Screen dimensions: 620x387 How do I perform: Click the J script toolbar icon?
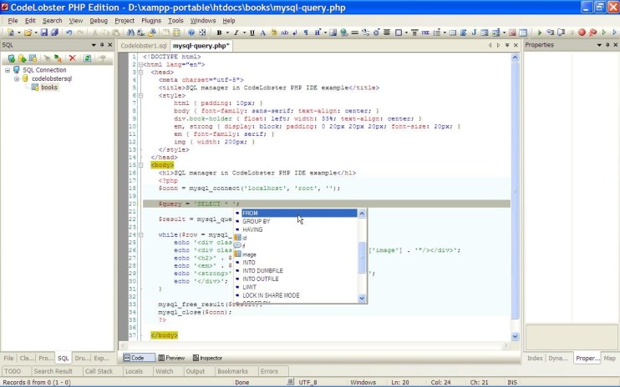coord(474,33)
